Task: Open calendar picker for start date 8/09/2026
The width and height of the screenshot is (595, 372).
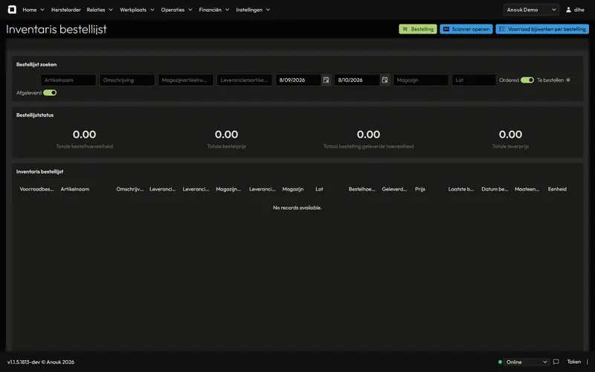Action: click(326, 80)
